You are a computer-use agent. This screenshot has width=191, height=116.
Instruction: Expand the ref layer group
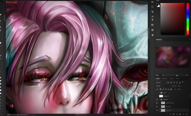(x=160, y=93)
